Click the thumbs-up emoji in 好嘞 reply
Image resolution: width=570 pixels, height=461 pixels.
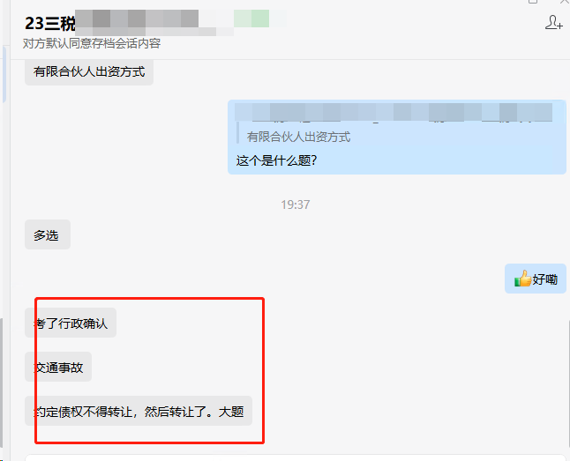pos(522,279)
